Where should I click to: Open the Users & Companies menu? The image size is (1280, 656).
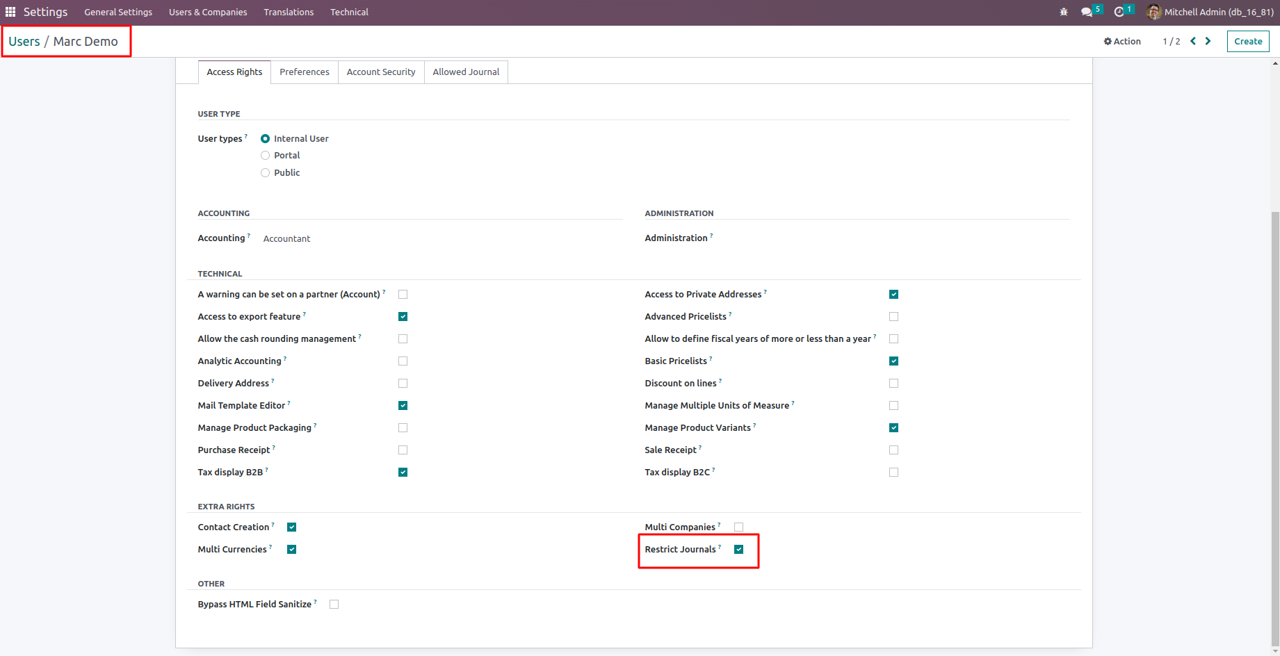(x=208, y=12)
